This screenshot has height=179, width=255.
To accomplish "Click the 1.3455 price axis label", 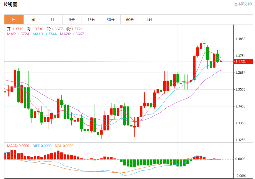I will [240, 106].
